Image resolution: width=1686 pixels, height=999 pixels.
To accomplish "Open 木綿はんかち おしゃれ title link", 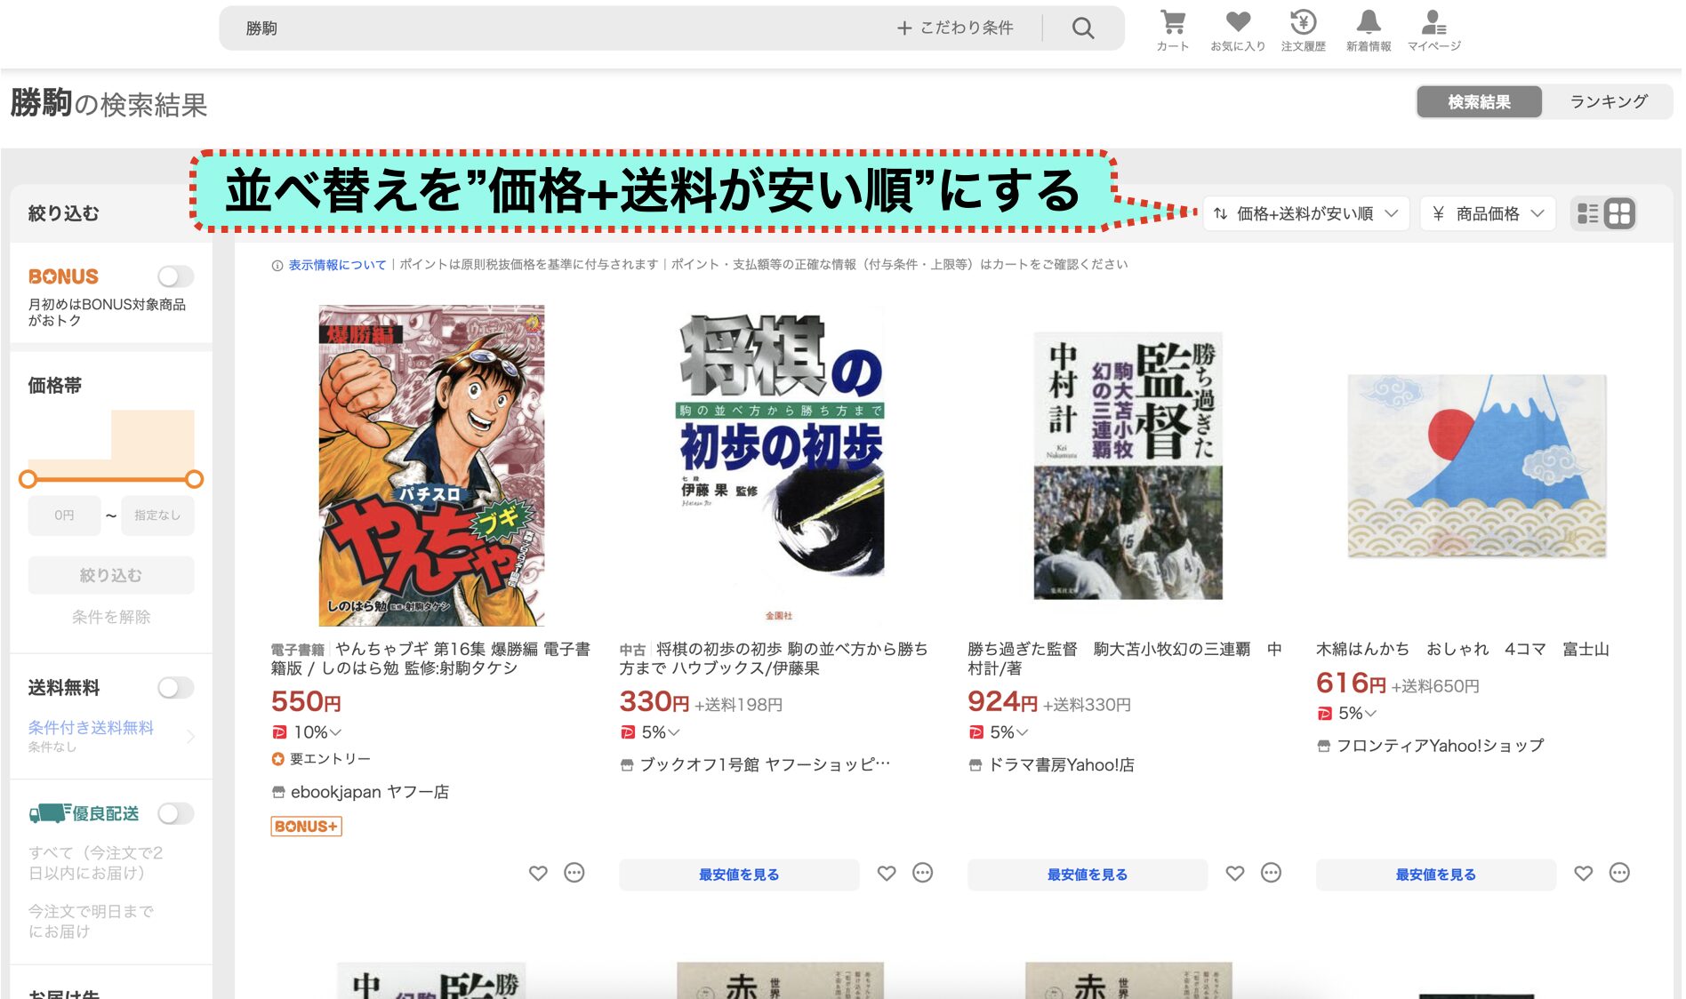I will 1463,649.
